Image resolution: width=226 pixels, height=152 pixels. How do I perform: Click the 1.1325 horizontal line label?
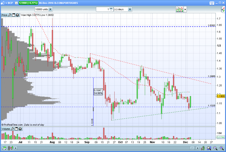tap(211, 106)
